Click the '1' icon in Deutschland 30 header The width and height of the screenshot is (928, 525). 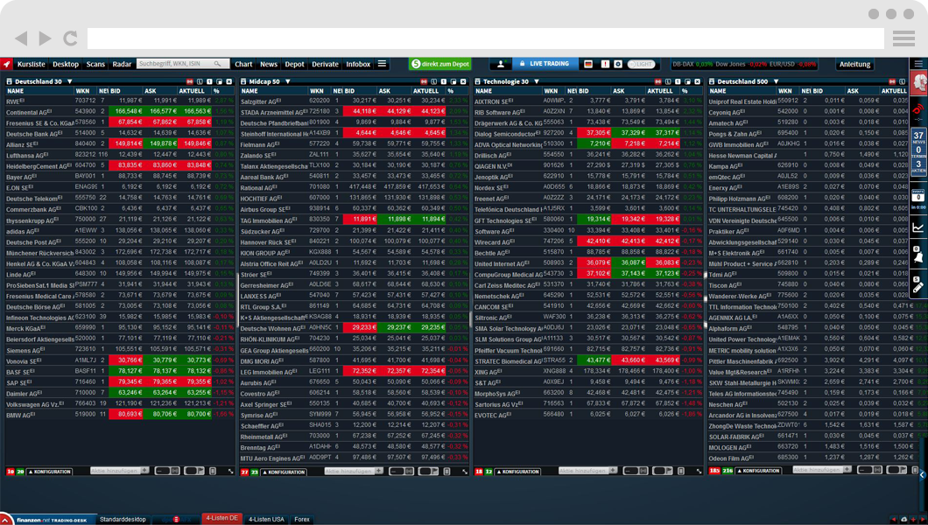[x=209, y=81]
